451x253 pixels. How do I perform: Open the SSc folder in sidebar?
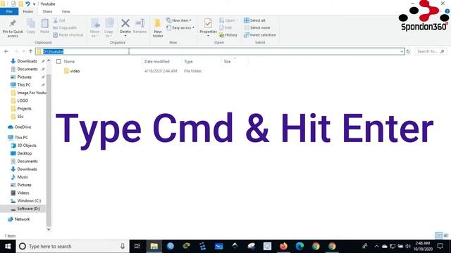click(20, 117)
